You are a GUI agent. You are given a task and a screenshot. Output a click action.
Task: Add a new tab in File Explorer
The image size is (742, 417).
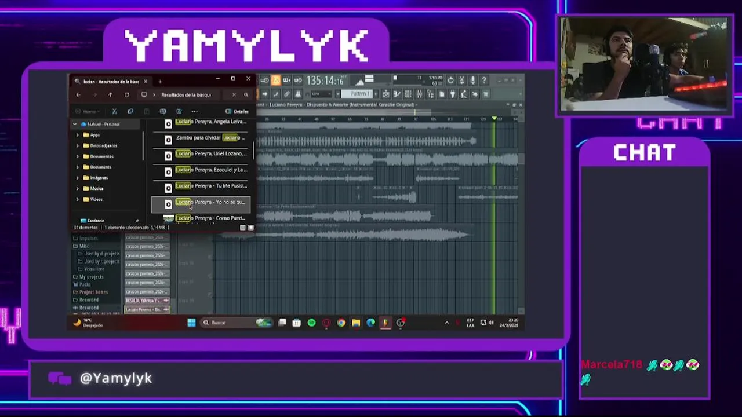click(160, 82)
